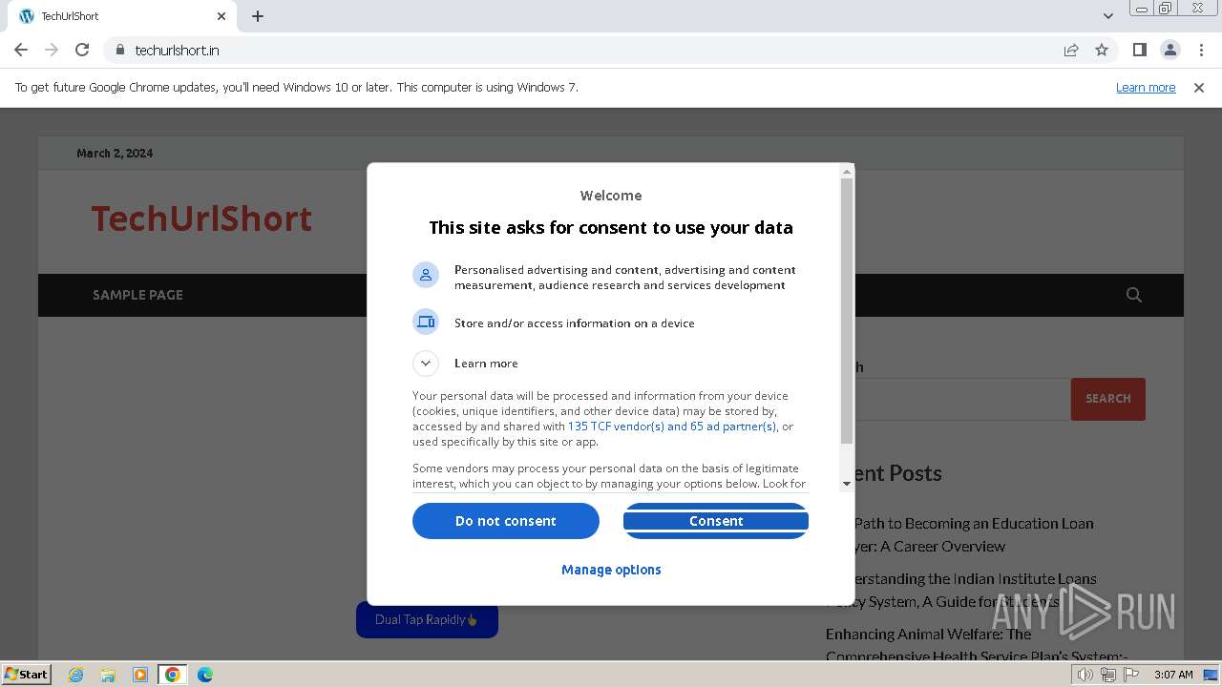The width and height of the screenshot is (1222, 687).
Task: Switch to Chrome taskbar icon
Action: (173, 675)
